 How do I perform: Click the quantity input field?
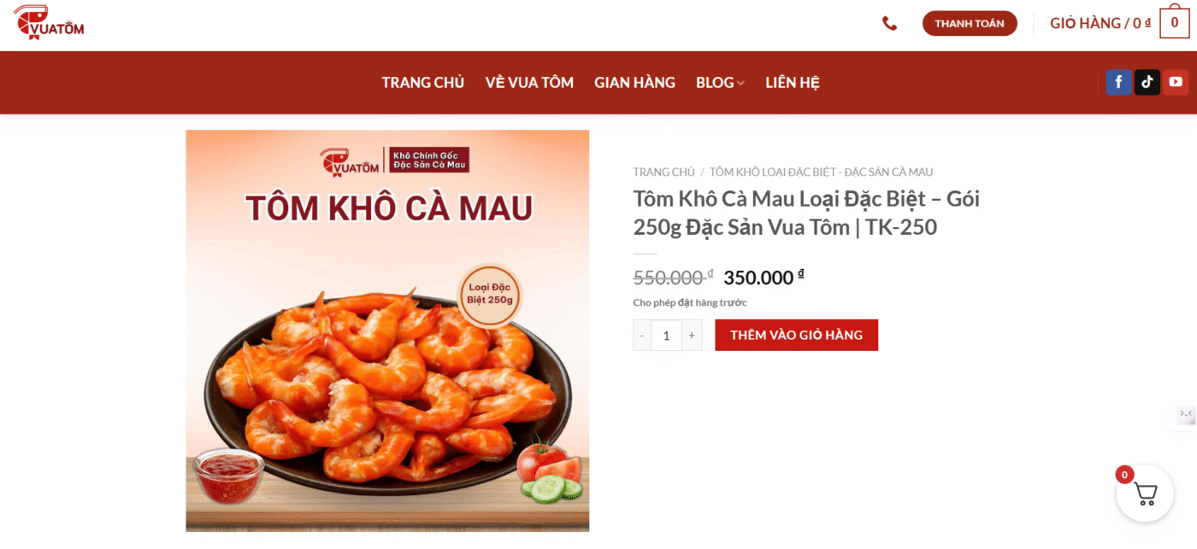667,335
